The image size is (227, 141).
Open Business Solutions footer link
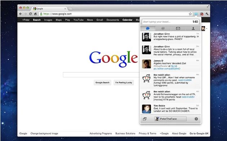(x=125, y=133)
